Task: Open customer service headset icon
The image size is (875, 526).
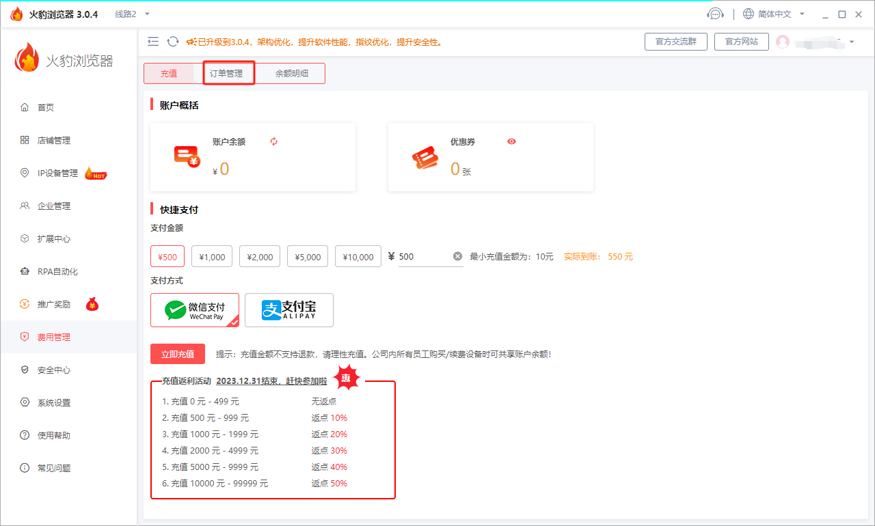Action: pos(715,14)
